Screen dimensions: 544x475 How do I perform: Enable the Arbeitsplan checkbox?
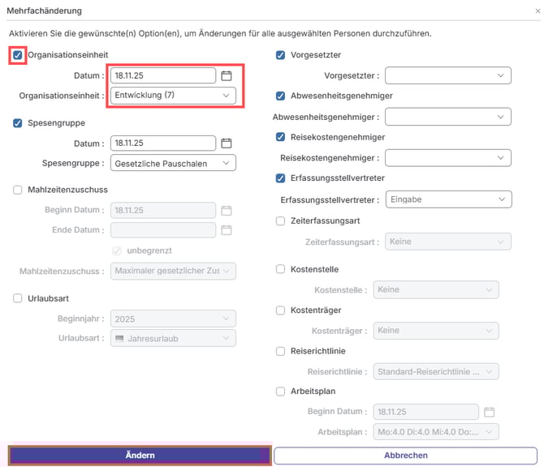click(281, 391)
